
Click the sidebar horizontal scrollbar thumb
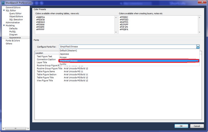(16, 129)
